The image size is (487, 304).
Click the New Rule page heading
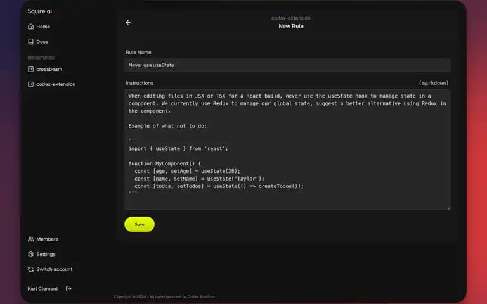click(291, 27)
